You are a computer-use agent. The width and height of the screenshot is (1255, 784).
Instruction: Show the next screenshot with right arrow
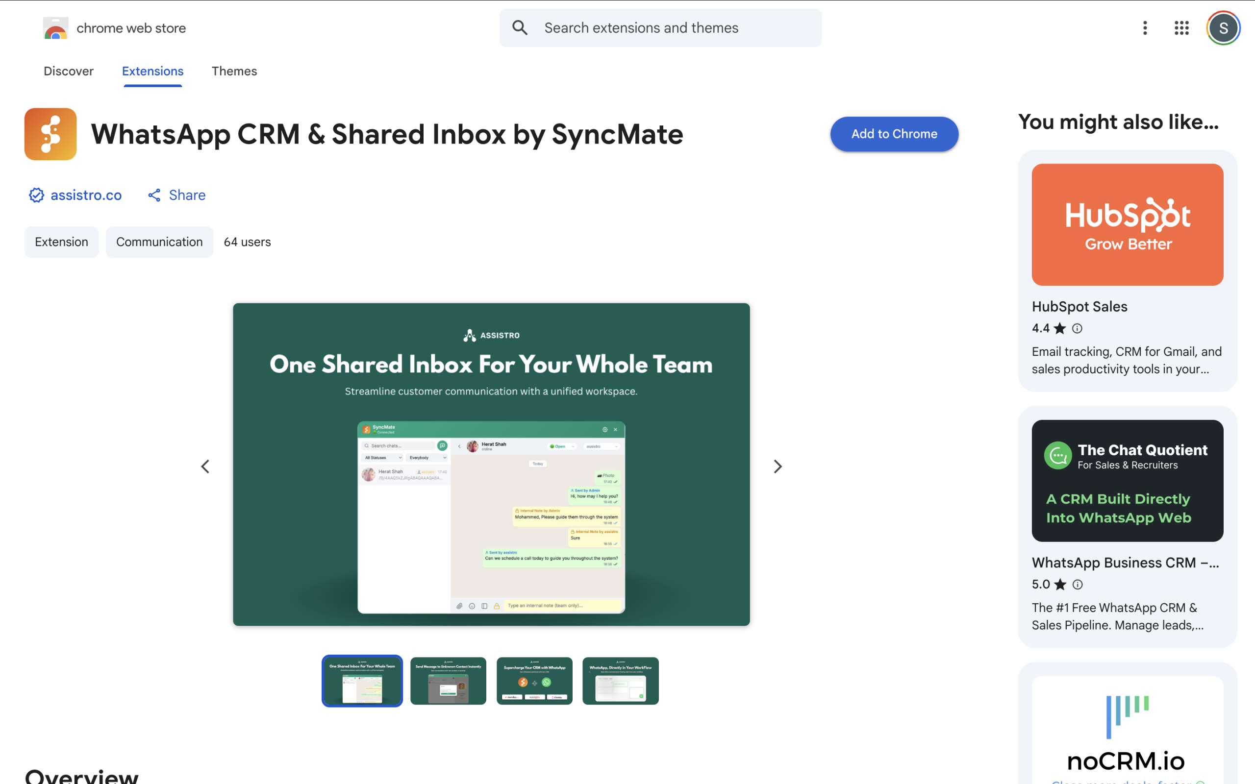[x=778, y=466]
